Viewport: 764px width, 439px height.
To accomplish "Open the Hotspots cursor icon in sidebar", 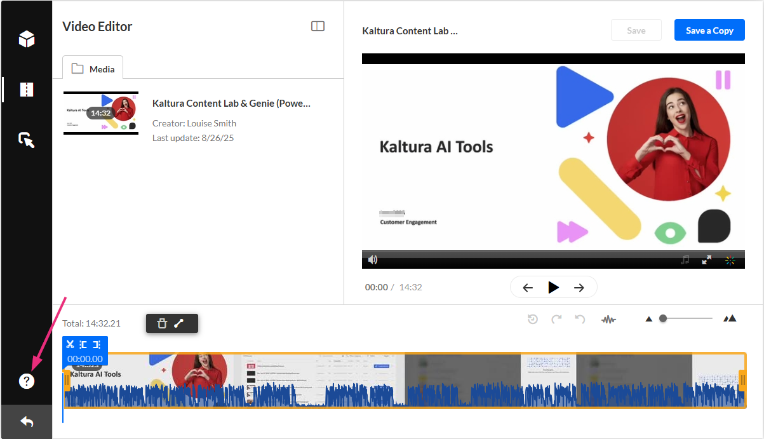I will (x=27, y=140).
